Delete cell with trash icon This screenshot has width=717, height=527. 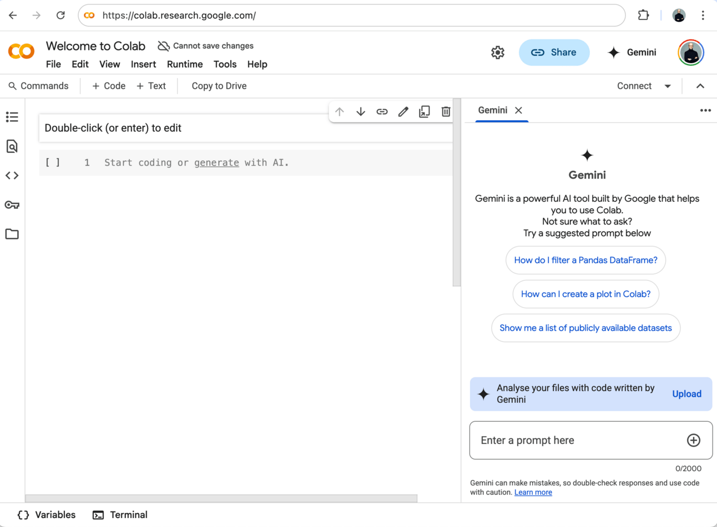[x=446, y=111]
